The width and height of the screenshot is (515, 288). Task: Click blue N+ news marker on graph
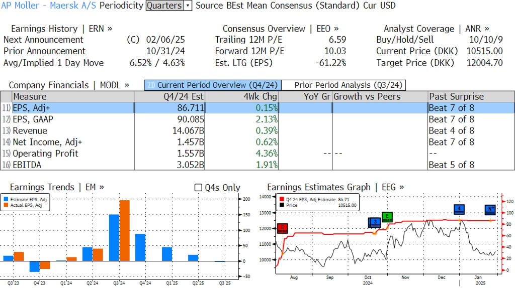490,209
